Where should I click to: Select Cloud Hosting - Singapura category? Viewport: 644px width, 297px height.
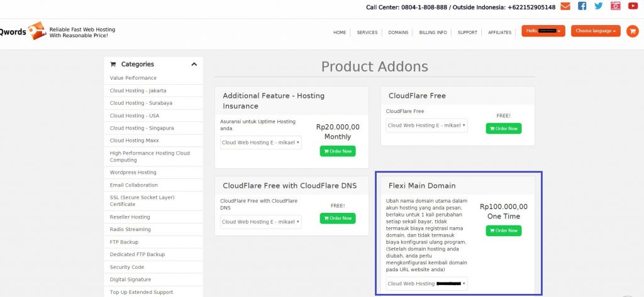click(142, 128)
